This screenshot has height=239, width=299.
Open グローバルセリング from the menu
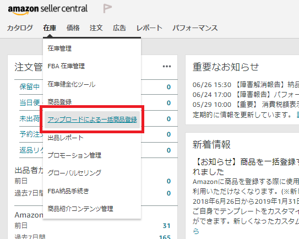tap(74, 173)
